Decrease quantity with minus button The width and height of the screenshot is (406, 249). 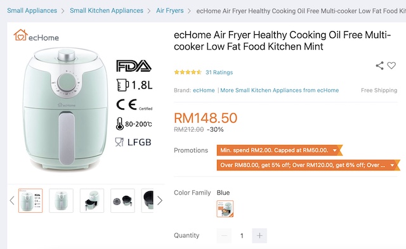224,236
